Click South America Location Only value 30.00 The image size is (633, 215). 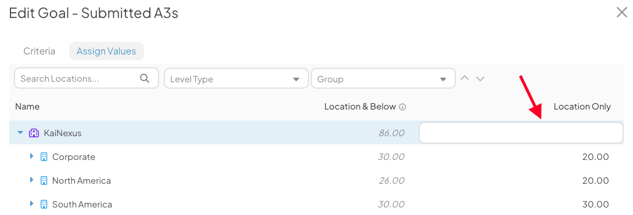point(595,204)
